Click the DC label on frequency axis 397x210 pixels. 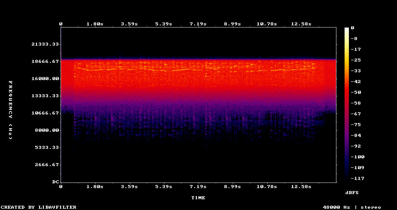55,182
